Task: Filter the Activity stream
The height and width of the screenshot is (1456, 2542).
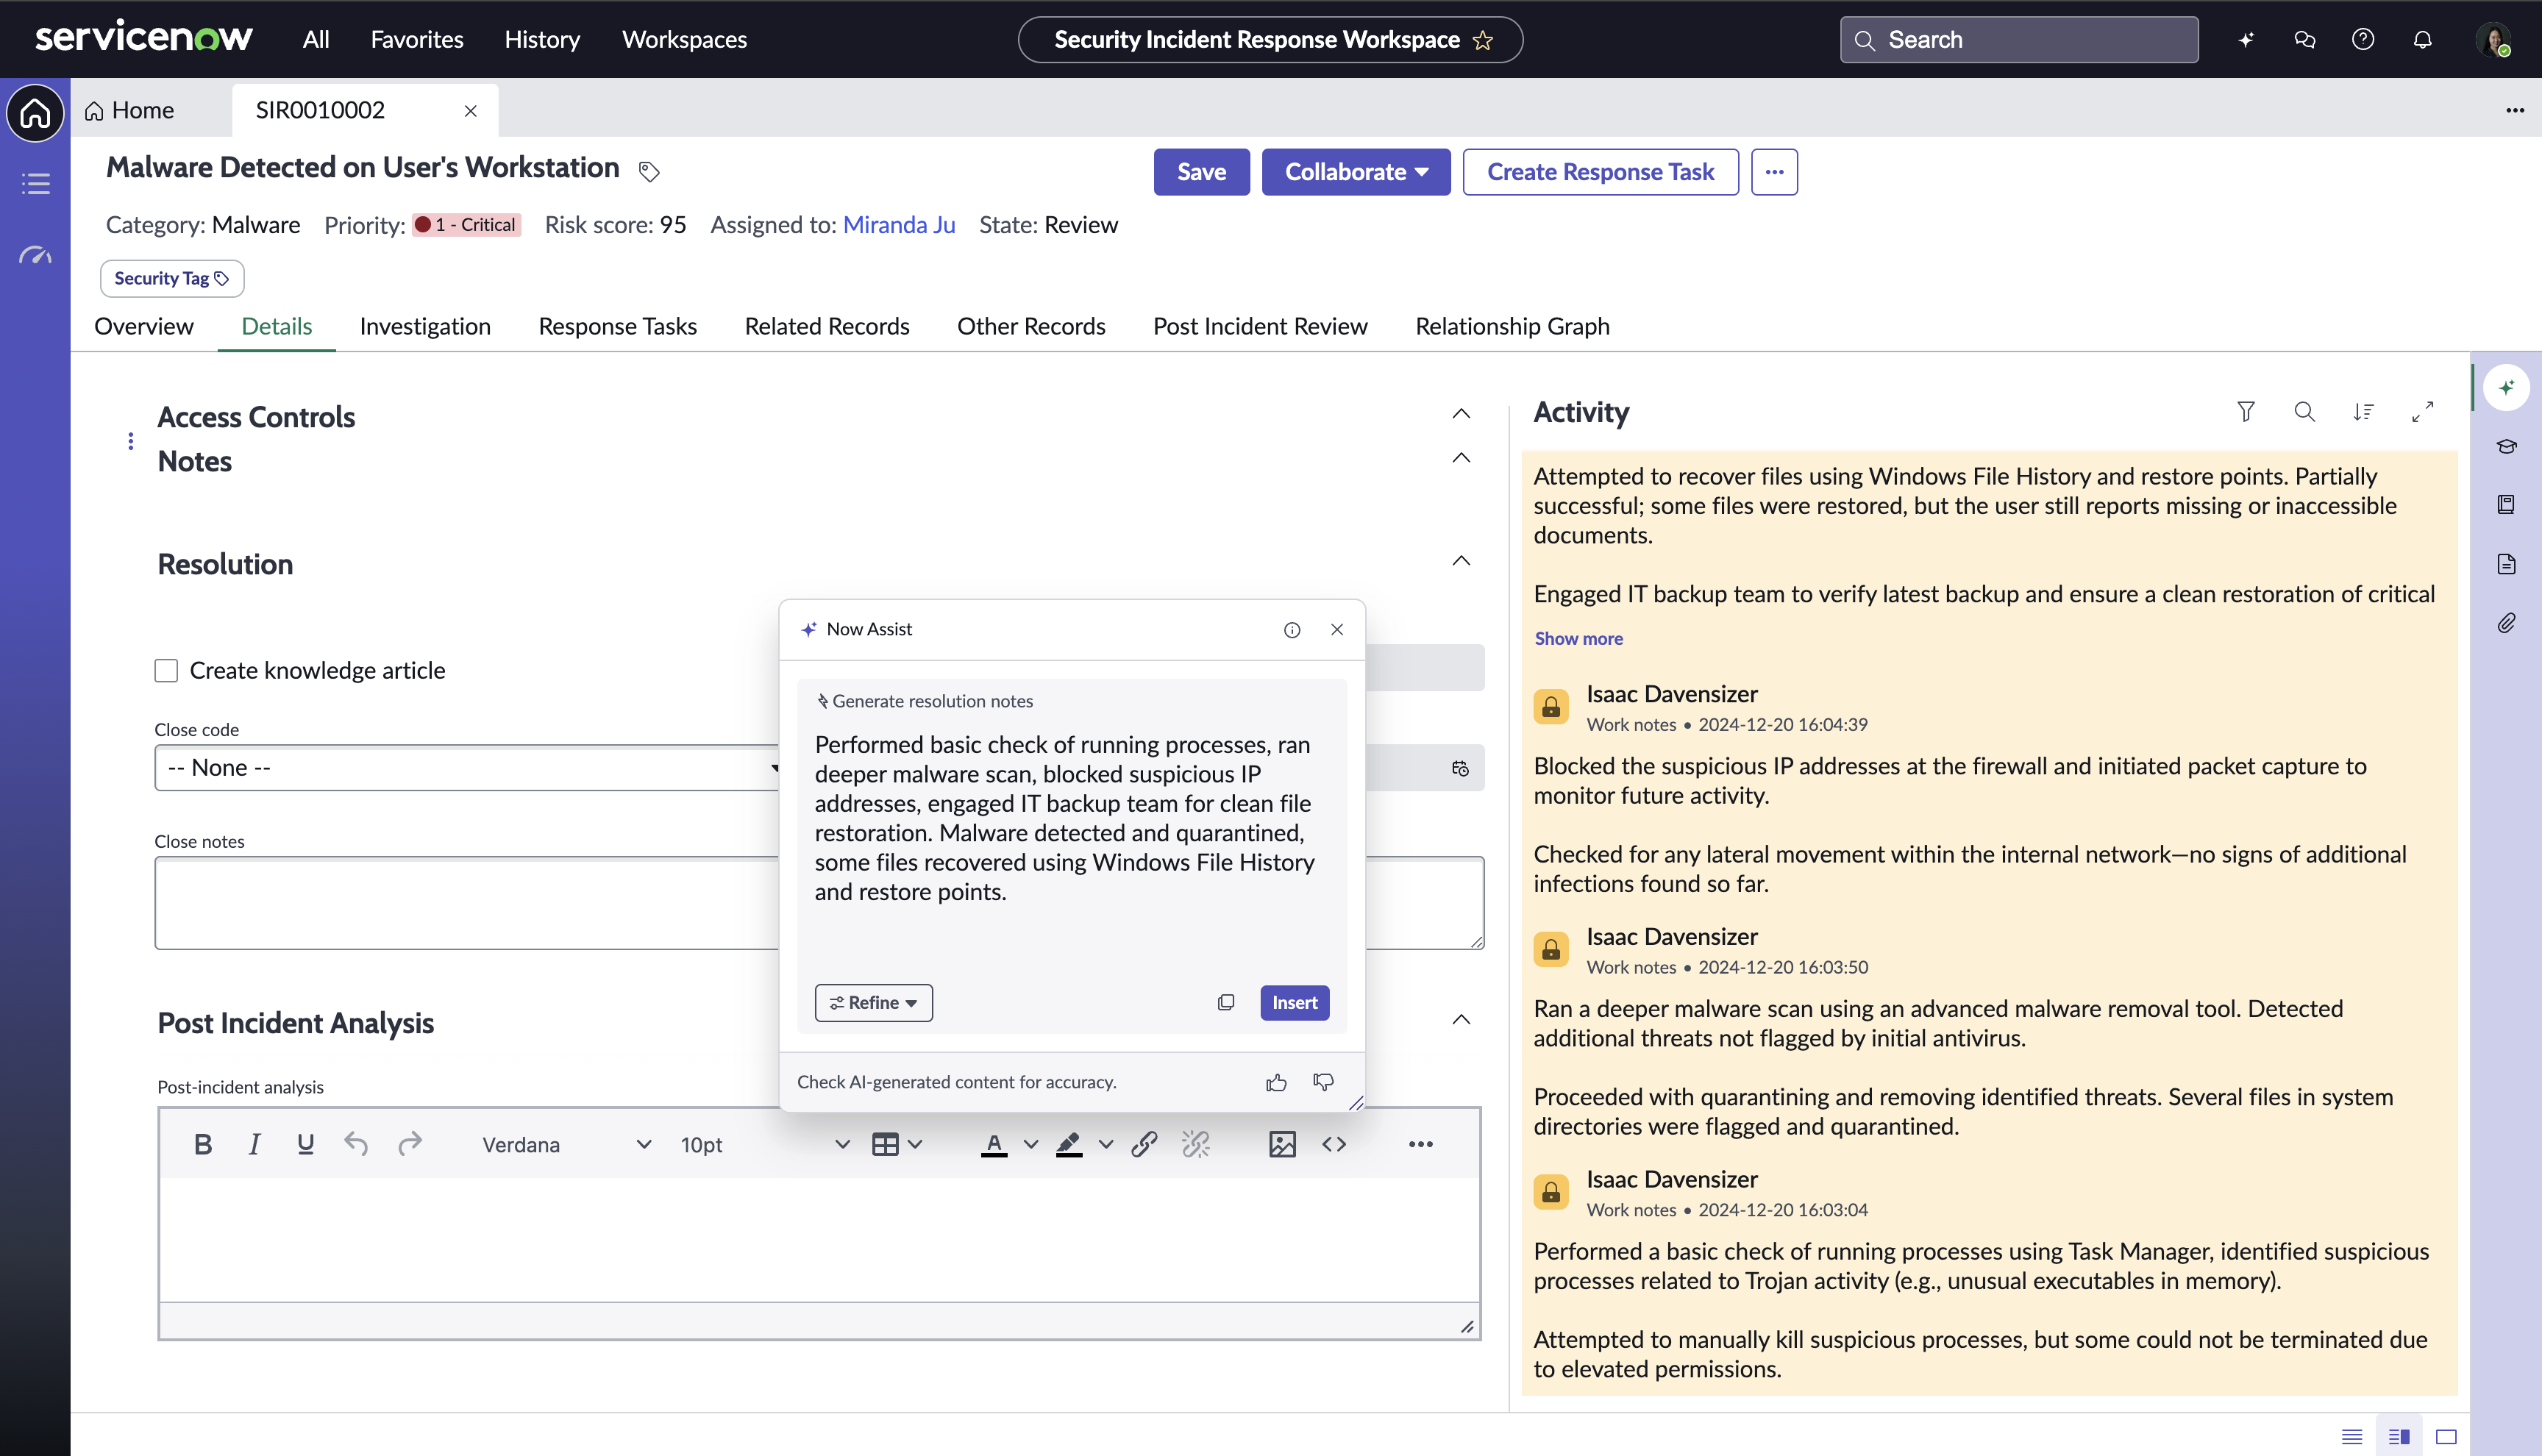Action: pos(2246,411)
